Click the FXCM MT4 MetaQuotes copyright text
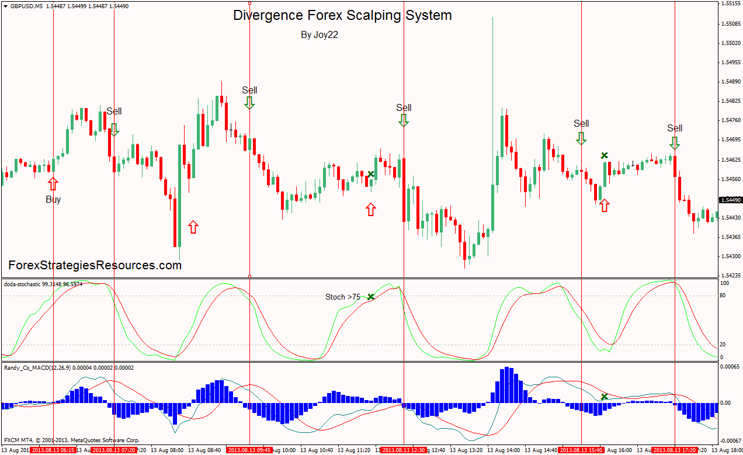Viewport: 743px width, 455px height. coord(71,439)
